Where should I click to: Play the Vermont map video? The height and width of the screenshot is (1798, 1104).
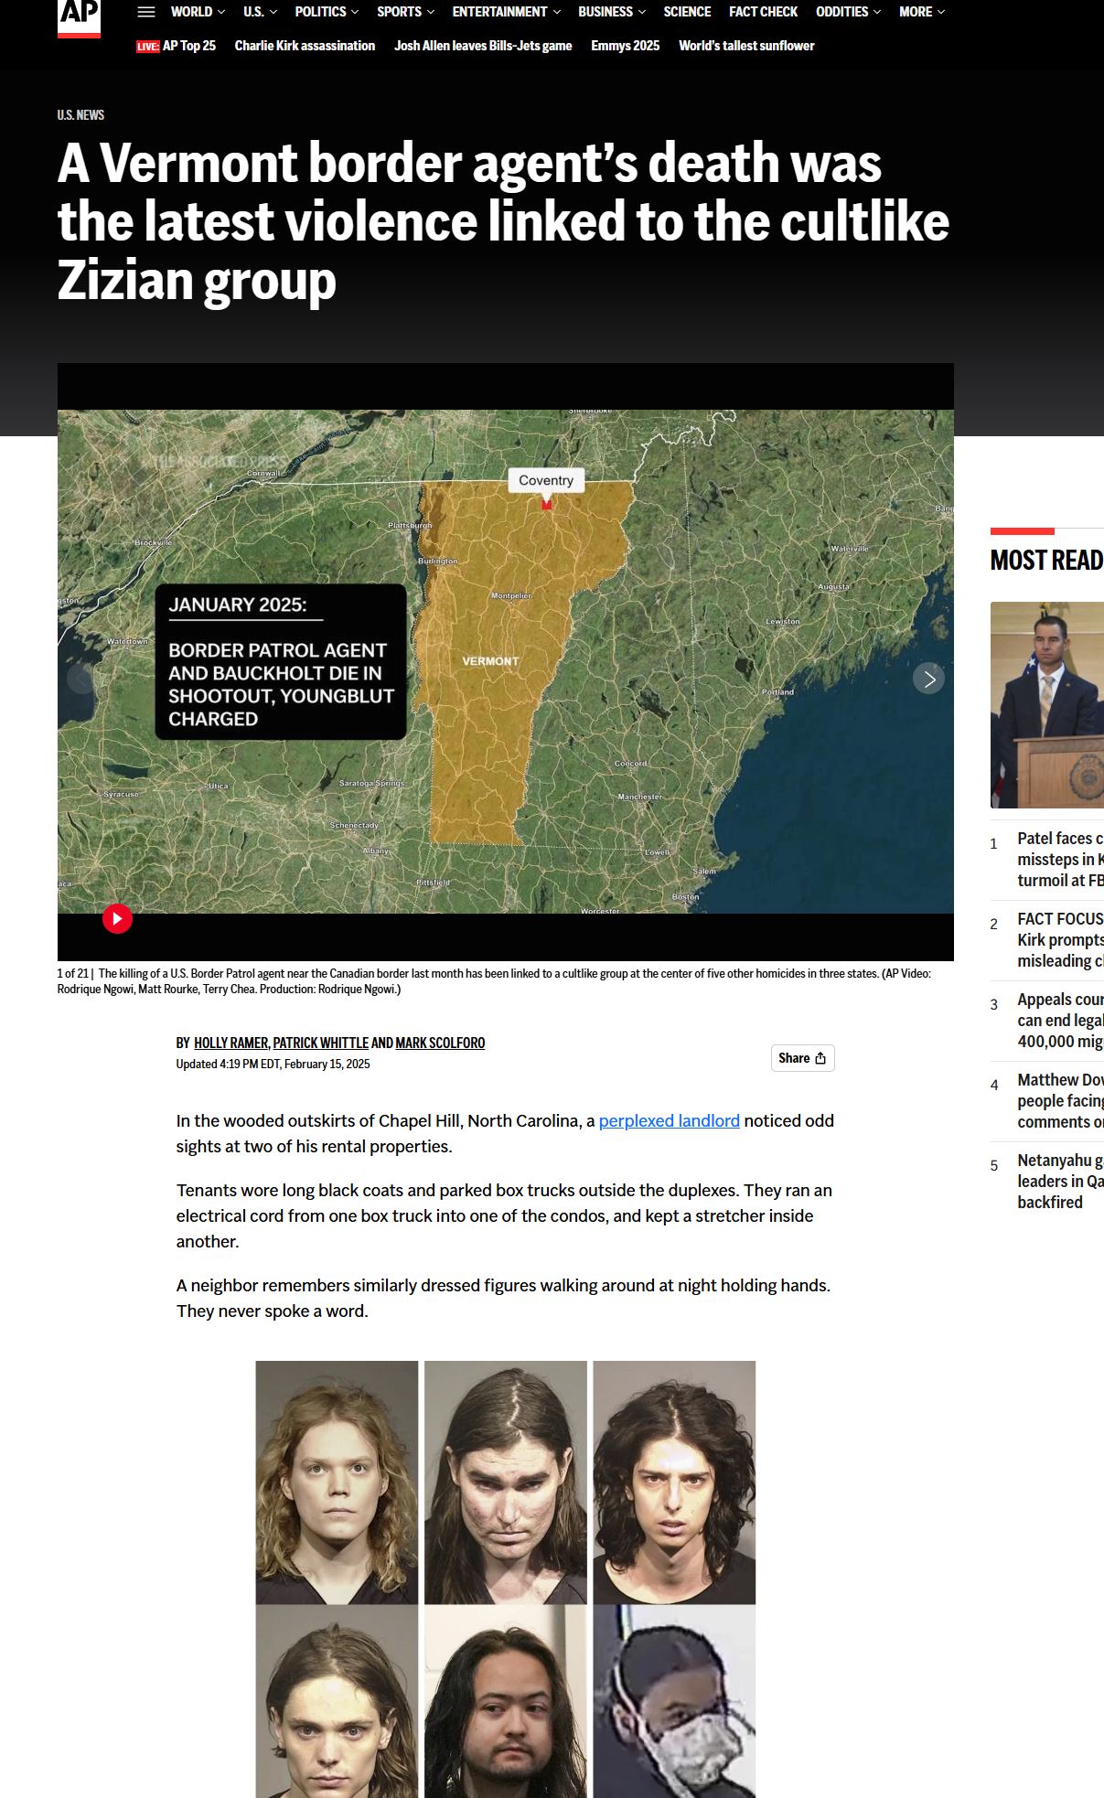(117, 918)
